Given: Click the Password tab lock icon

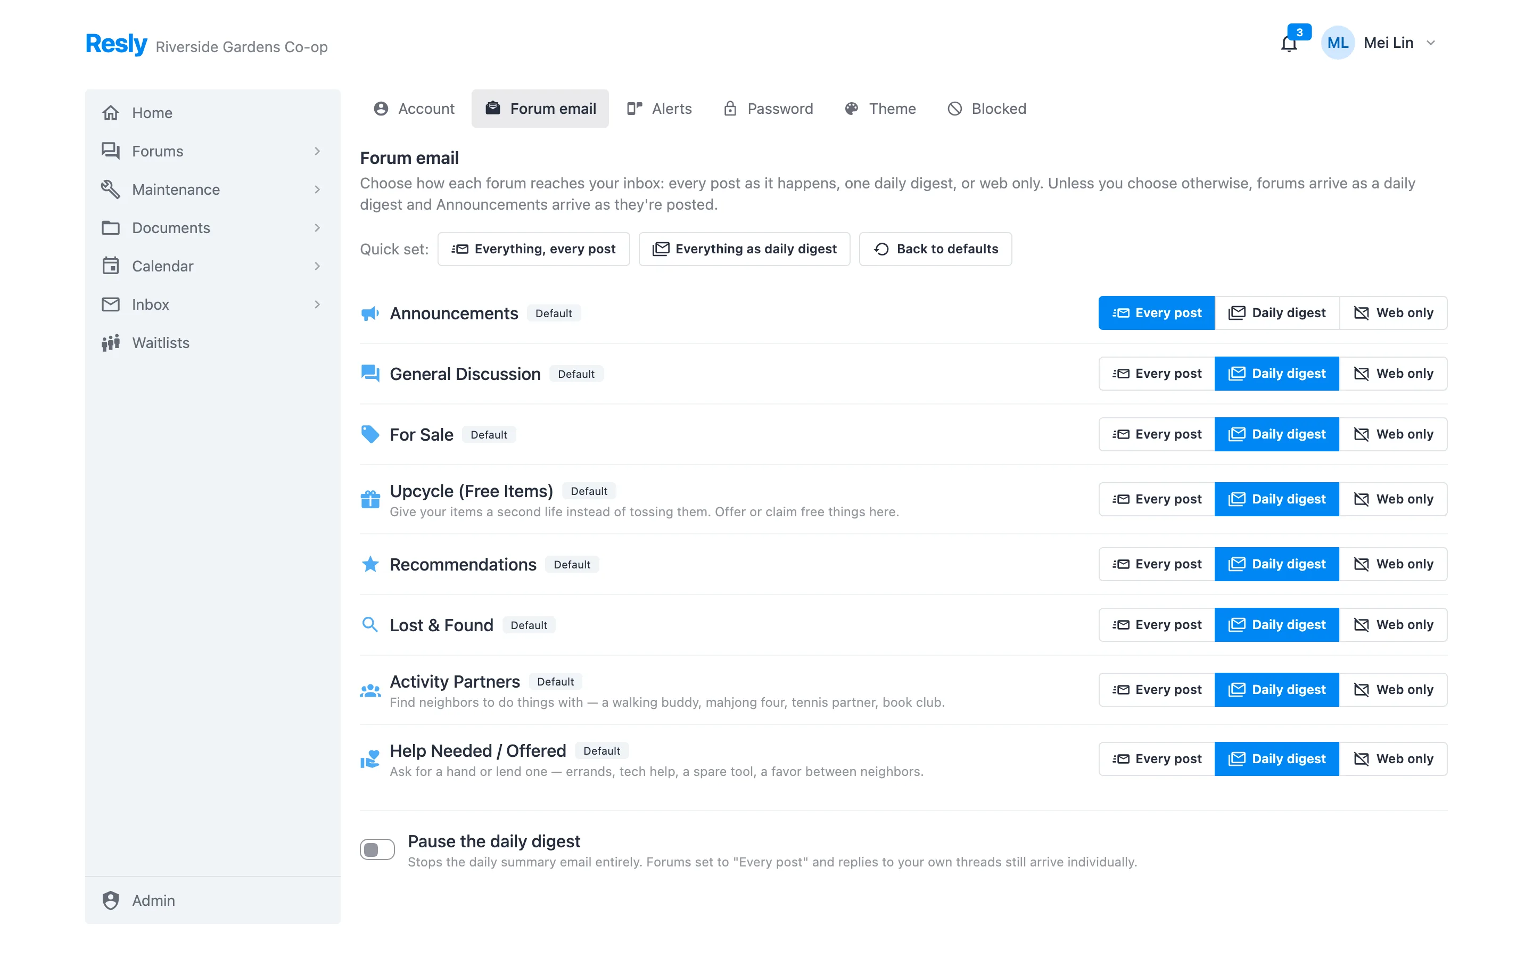Looking at the screenshot, I should coord(730,109).
